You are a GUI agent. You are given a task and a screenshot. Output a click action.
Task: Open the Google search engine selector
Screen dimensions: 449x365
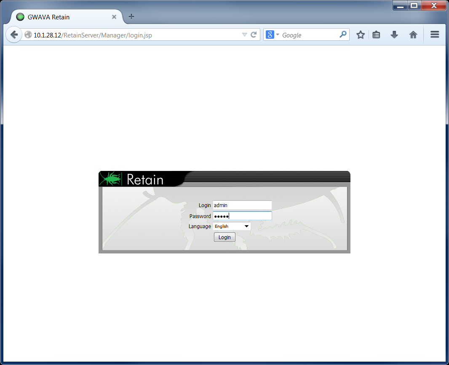pyautogui.click(x=273, y=35)
